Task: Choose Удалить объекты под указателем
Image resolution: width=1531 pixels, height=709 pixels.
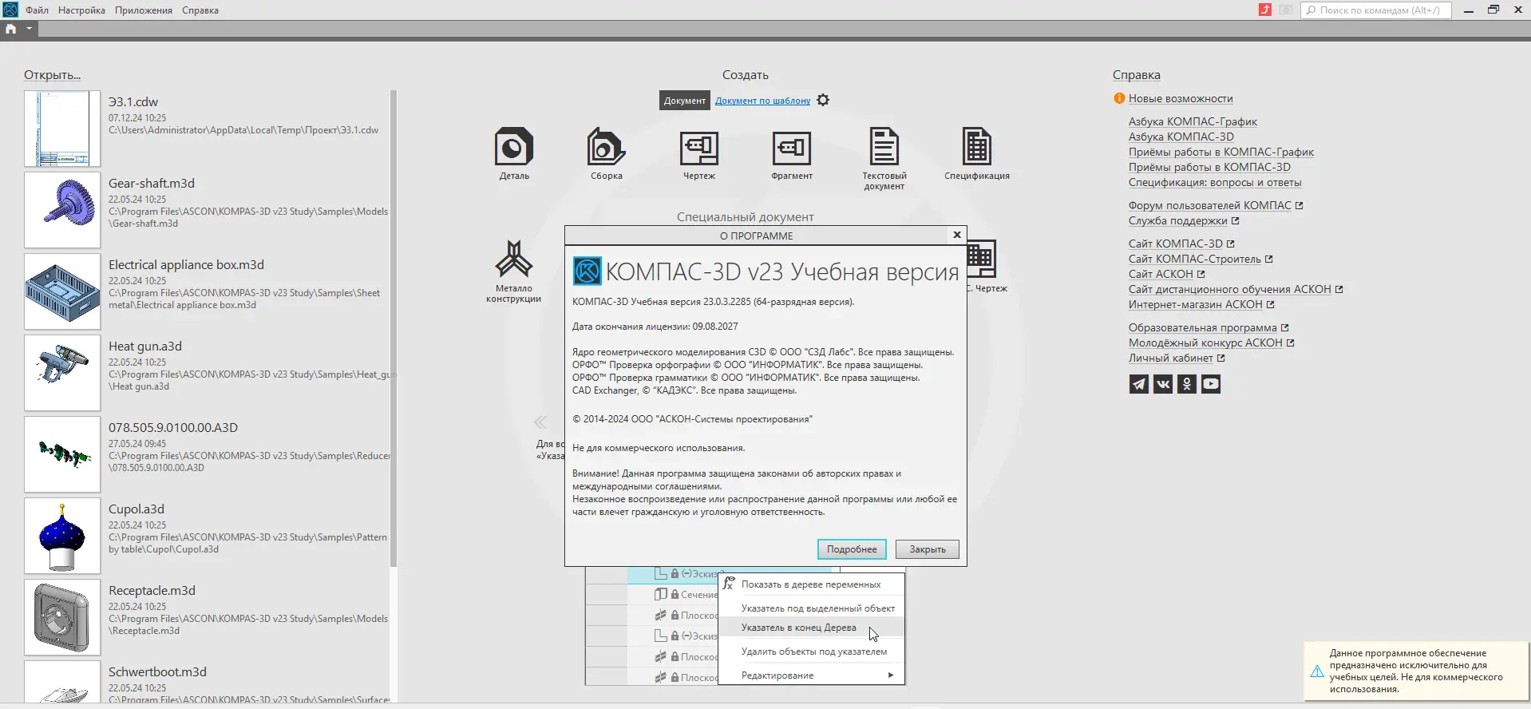Action: 812,652
